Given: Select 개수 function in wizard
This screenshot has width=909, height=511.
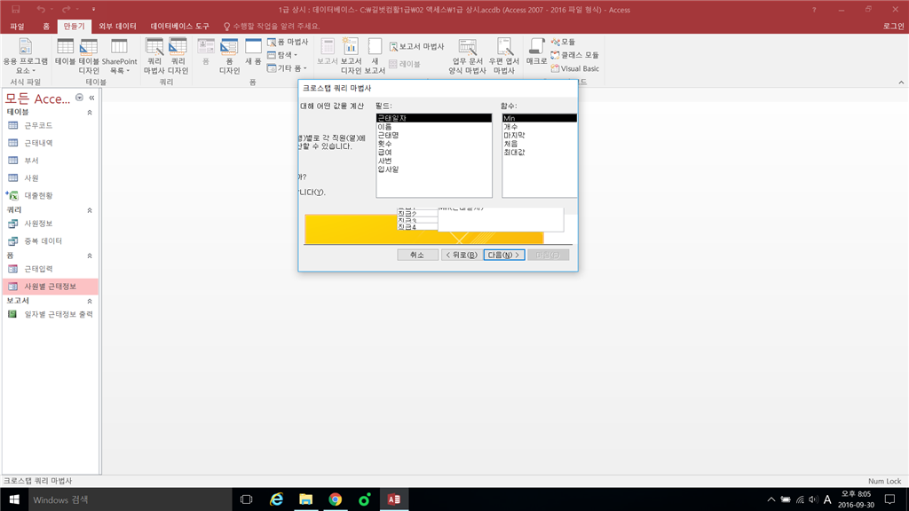Looking at the screenshot, I should click(x=539, y=127).
